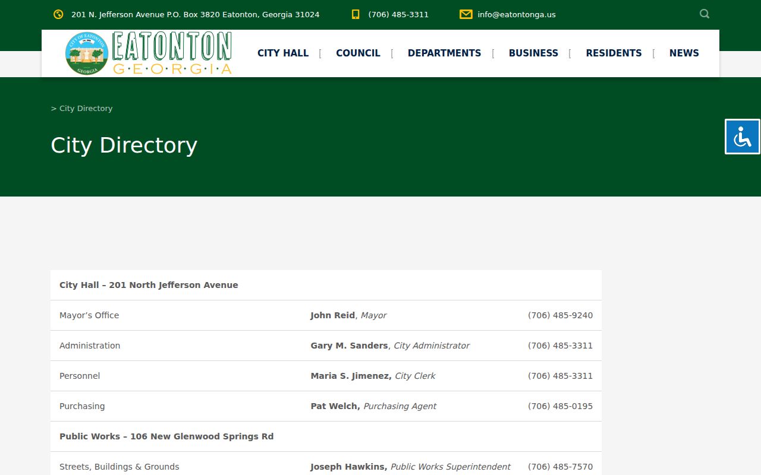Click Joseph Hawkins, Public Works Superintendent

(410, 467)
